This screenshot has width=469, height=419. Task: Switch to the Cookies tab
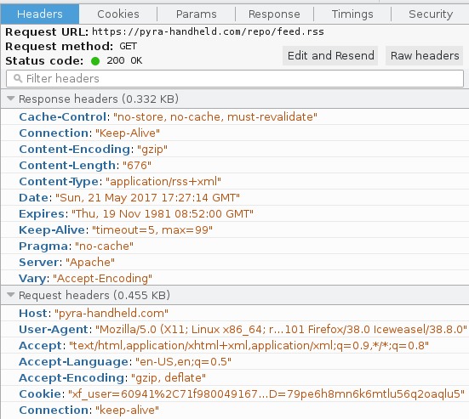[118, 14]
